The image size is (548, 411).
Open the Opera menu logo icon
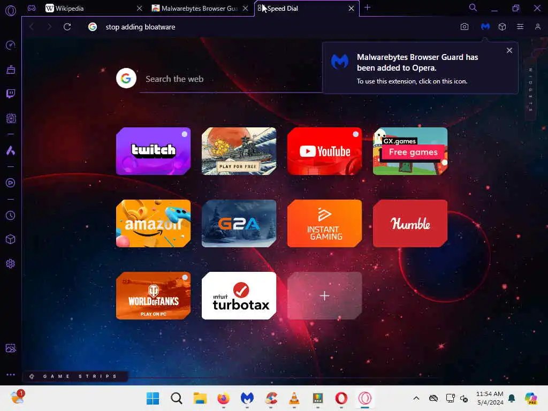pos(11,11)
